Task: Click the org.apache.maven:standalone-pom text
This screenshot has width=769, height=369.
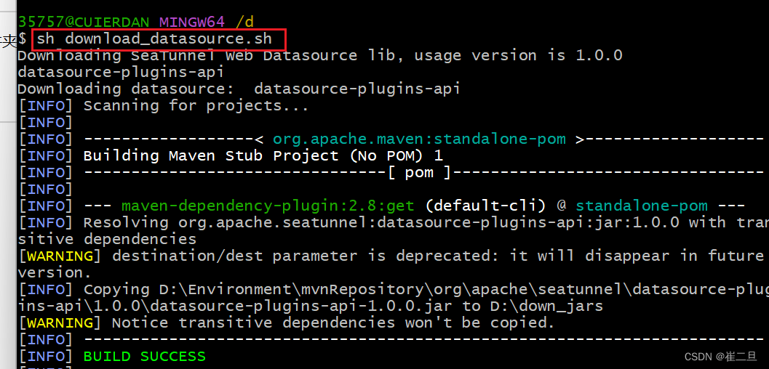Action: tap(418, 139)
